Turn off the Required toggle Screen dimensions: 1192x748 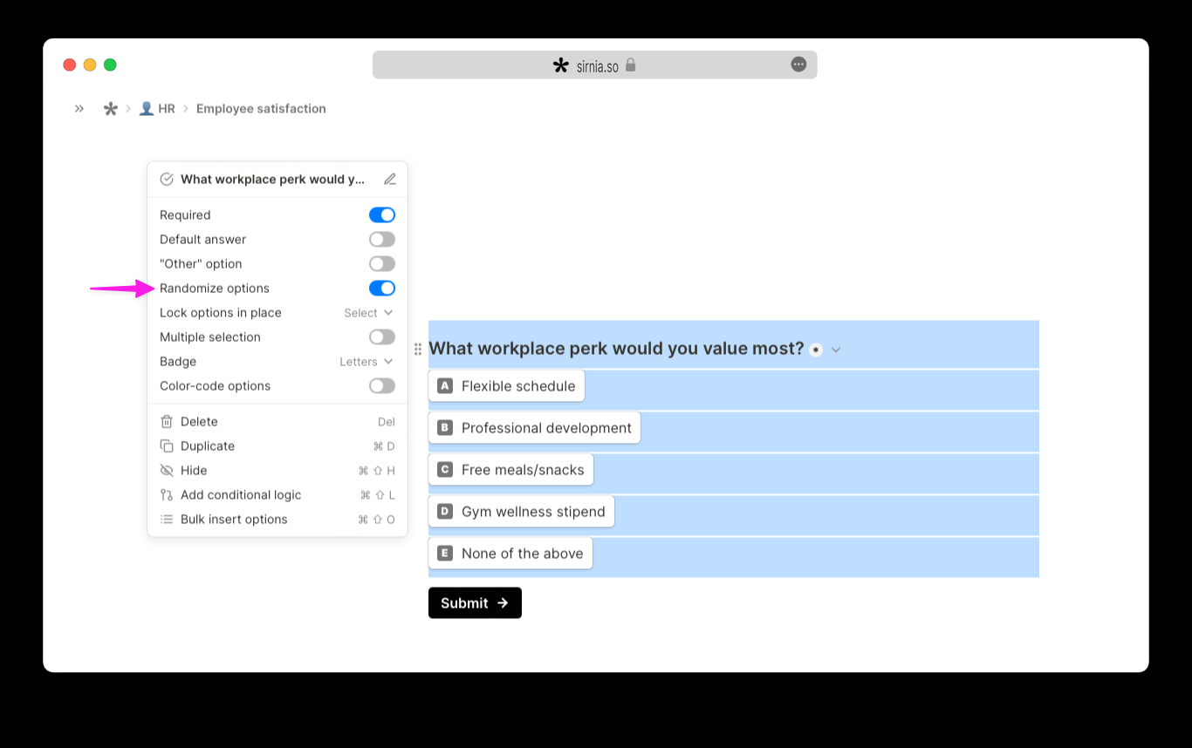[x=382, y=215]
